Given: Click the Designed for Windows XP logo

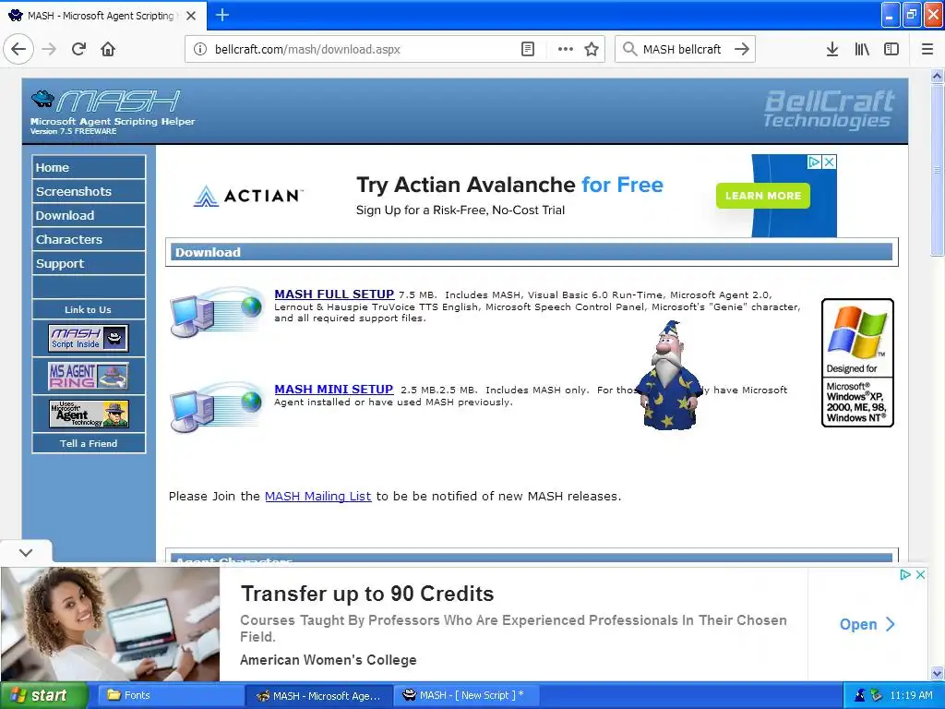Looking at the screenshot, I should click(857, 363).
